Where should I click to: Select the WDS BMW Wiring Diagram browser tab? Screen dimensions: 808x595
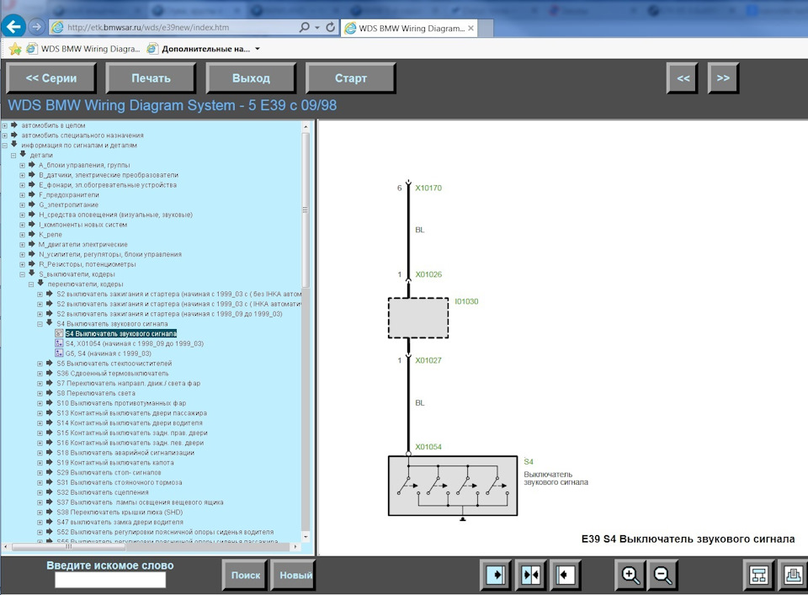click(x=409, y=29)
